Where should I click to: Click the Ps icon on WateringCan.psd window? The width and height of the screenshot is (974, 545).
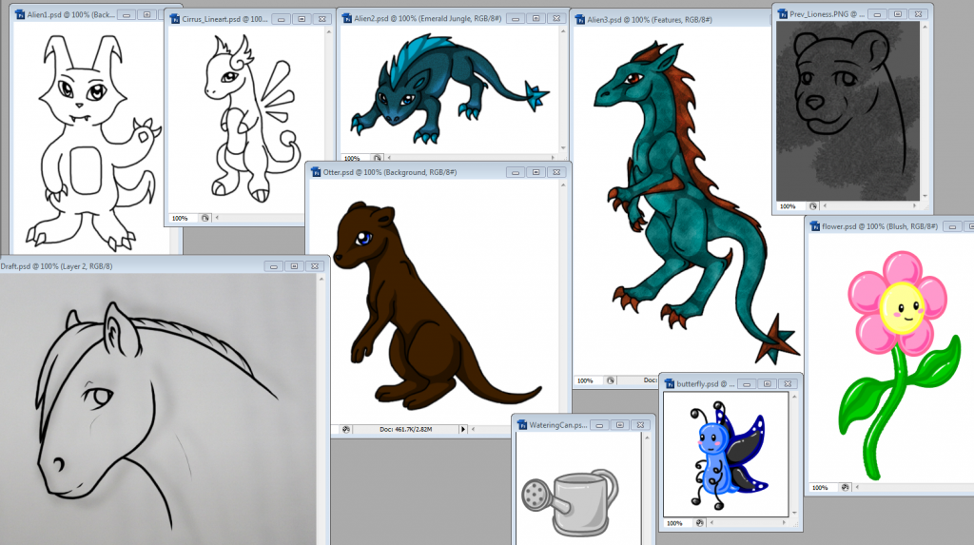click(x=522, y=424)
